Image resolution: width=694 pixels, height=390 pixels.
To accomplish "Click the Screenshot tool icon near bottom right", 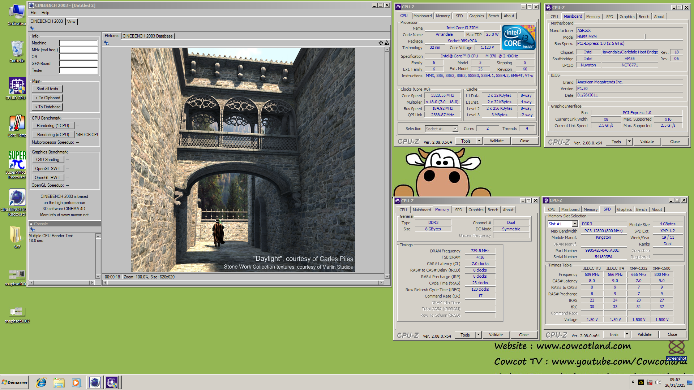I will [676, 350].
